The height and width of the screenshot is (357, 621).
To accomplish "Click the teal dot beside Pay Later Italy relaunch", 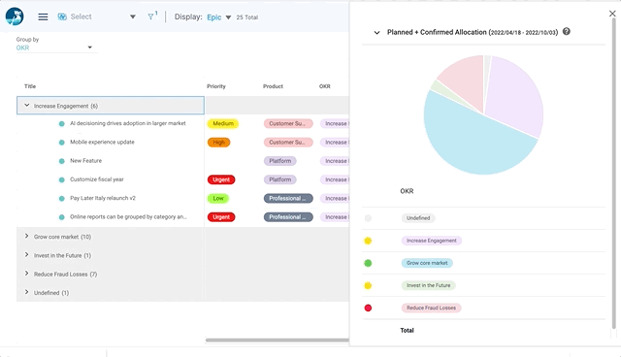I will (62, 198).
